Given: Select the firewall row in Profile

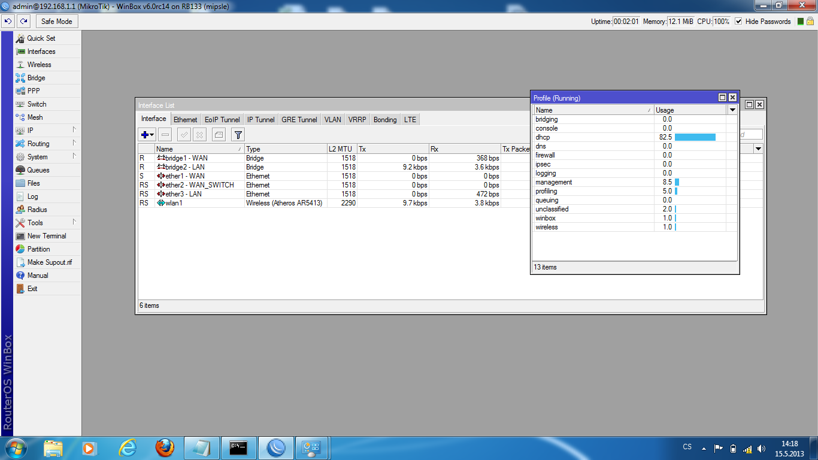Looking at the screenshot, I should click(x=635, y=155).
